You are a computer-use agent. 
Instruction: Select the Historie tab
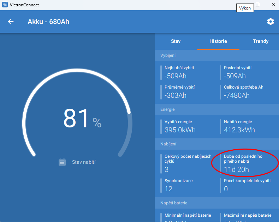click(218, 41)
